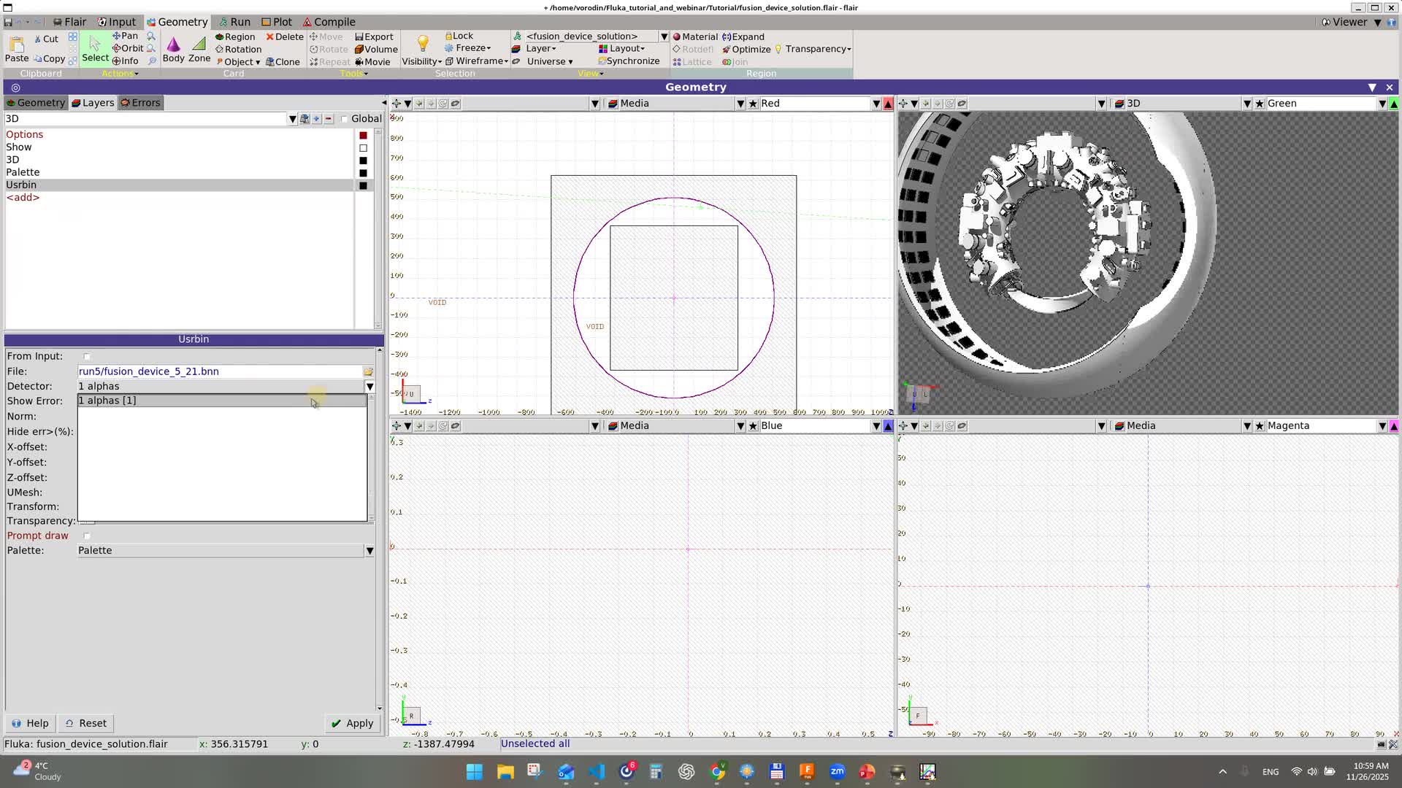Select '1 alphas [1]' detector entry
This screenshot has height=788, width=1402.
(x=222, y=401)
